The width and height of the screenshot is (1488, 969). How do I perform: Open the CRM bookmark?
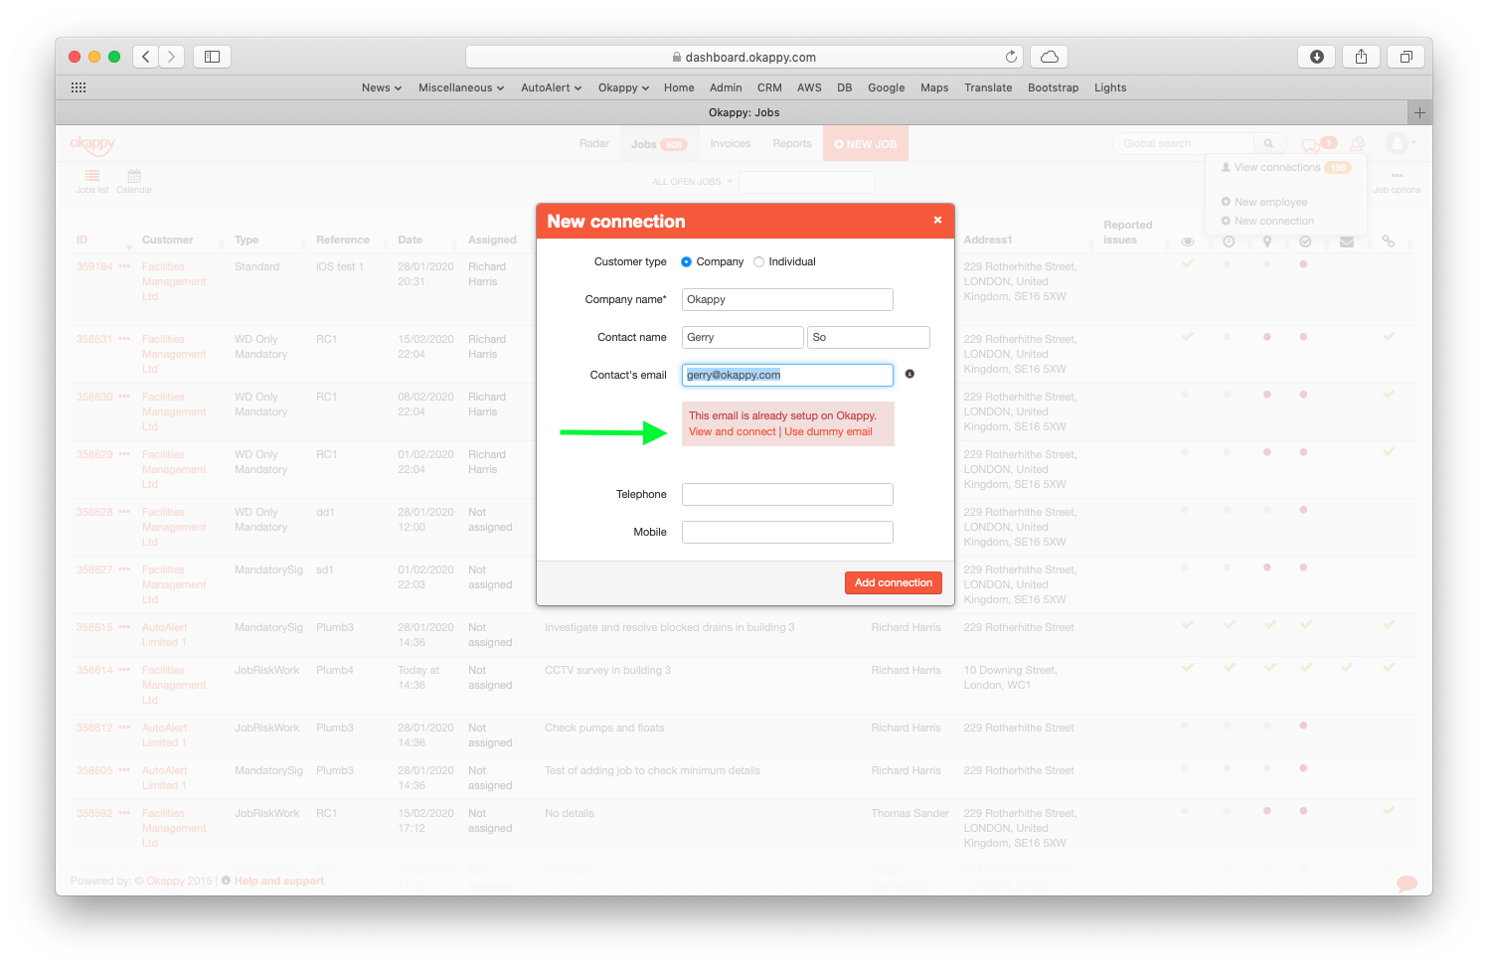coord(769,87)
